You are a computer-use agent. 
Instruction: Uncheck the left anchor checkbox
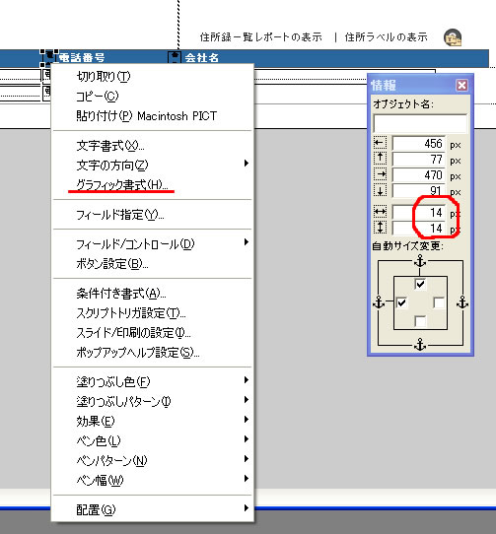402,302
